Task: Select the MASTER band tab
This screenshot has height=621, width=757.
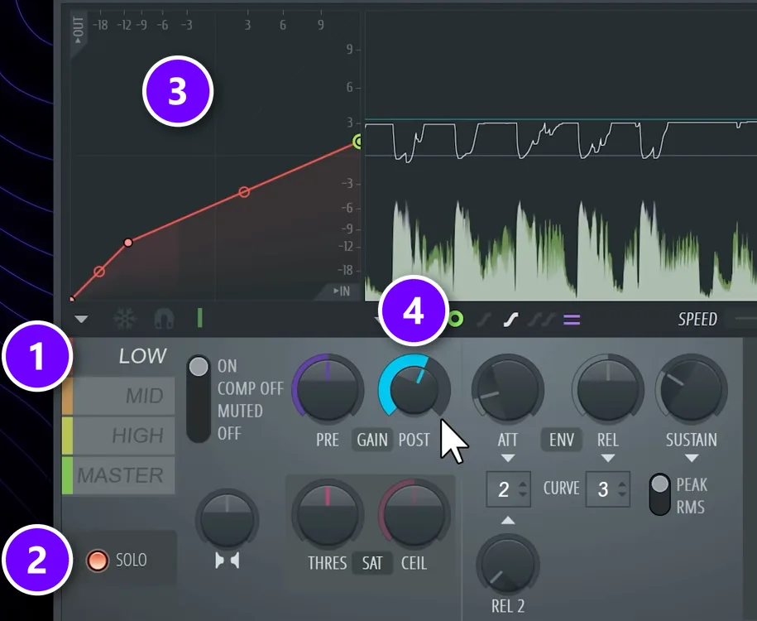Action: click(x=119, y=475)
